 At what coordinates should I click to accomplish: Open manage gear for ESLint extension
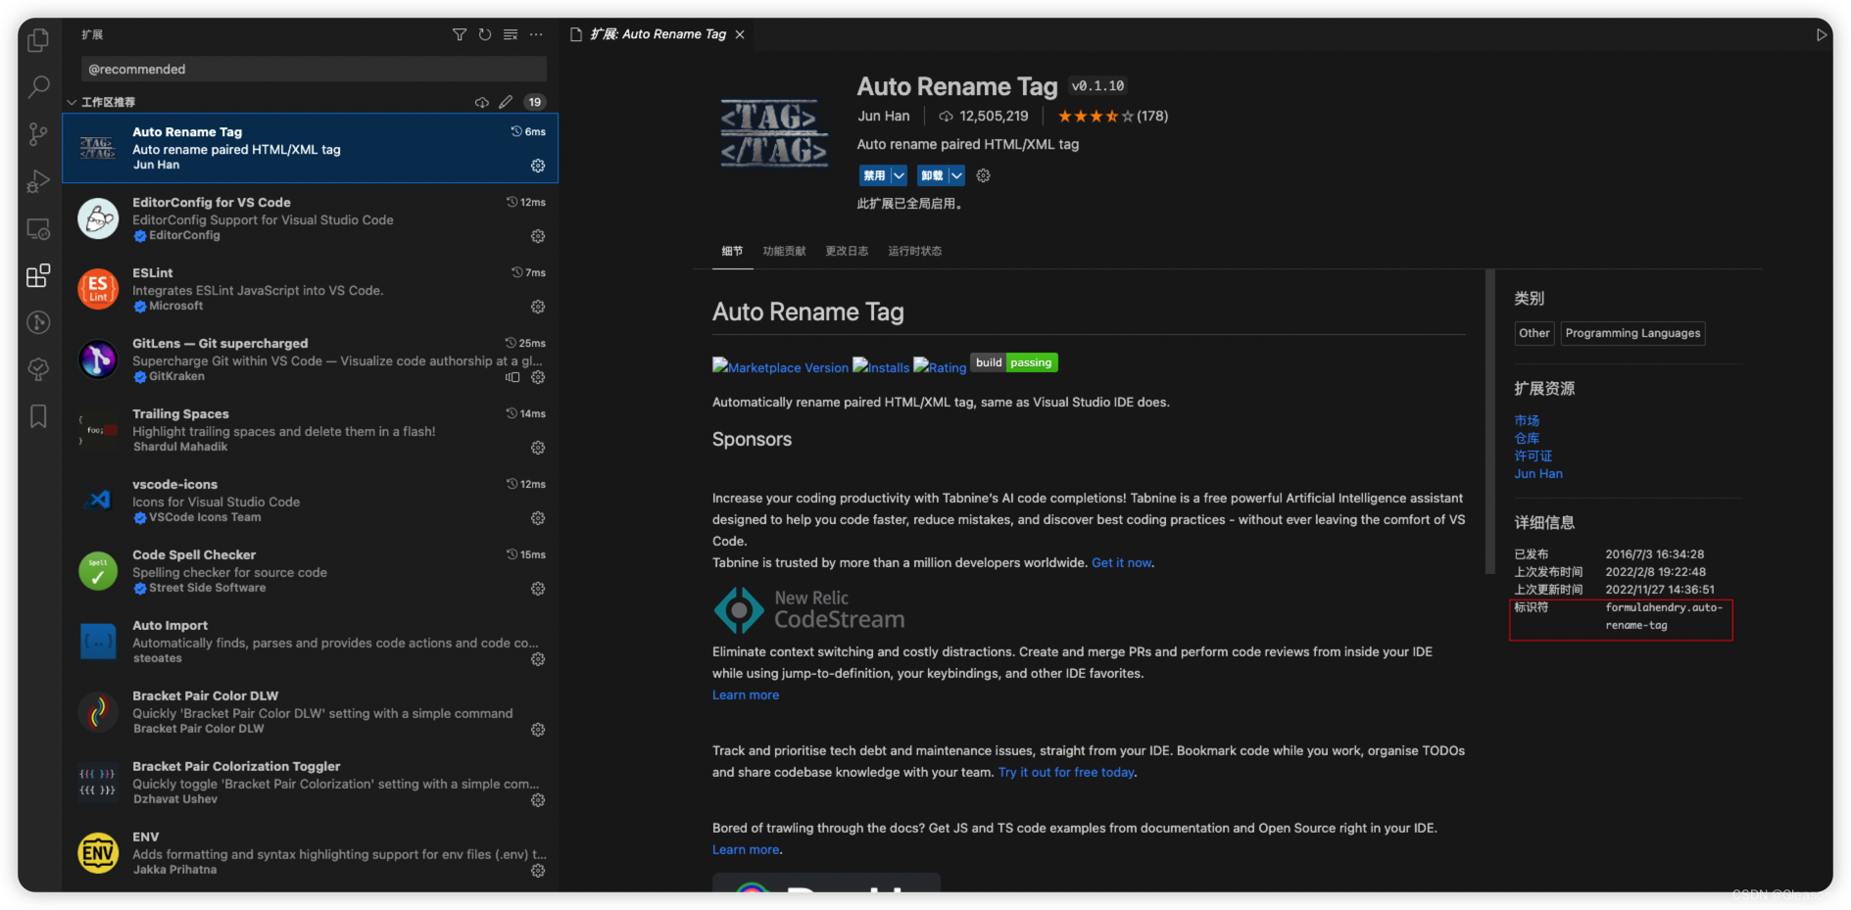[x=538, y=307]
